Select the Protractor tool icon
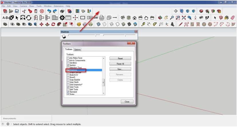 155,24
